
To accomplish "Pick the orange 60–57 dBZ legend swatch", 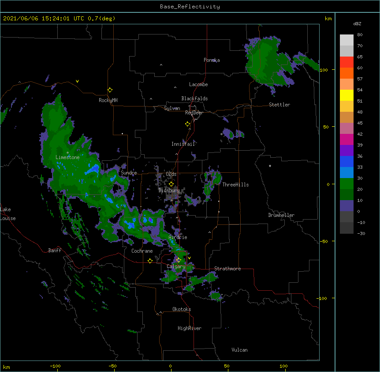I will coord(346,73).
